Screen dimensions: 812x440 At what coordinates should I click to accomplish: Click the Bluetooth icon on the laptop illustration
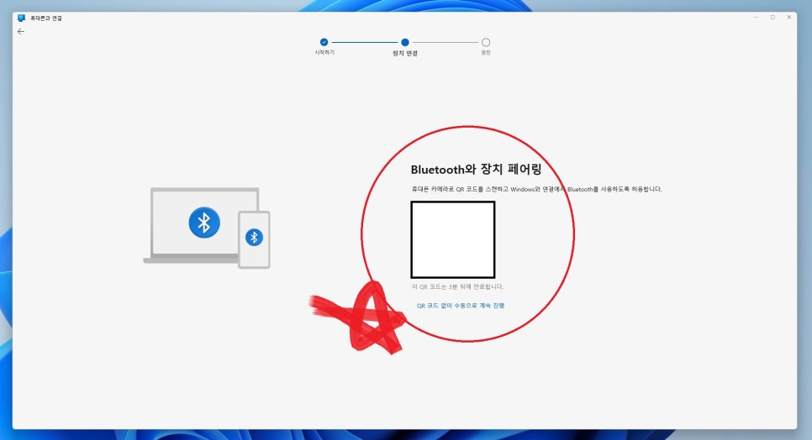point(204,223)
